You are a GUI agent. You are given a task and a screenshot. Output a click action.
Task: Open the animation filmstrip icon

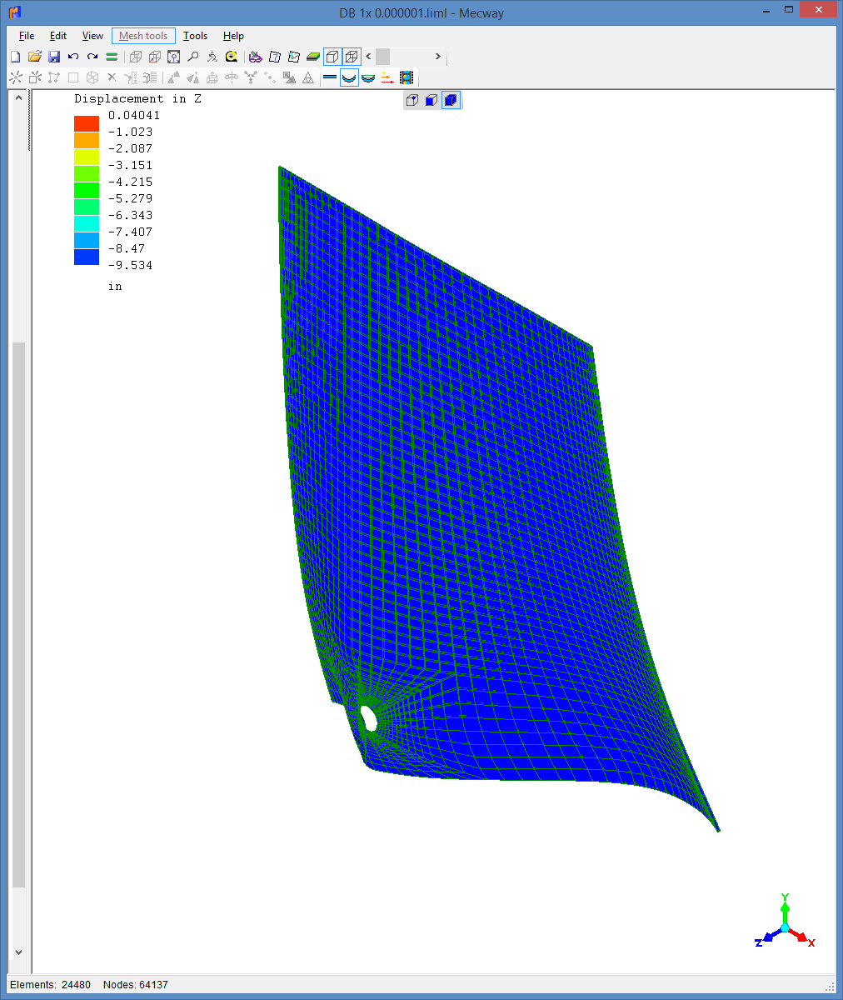pos(407,77)
